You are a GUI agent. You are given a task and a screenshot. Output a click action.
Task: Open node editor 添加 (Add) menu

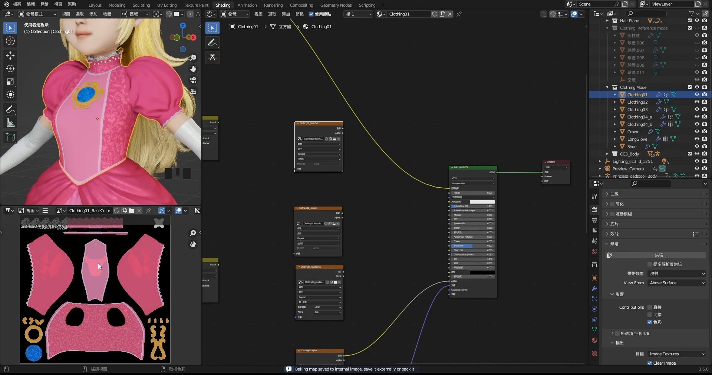click(286, 14)
